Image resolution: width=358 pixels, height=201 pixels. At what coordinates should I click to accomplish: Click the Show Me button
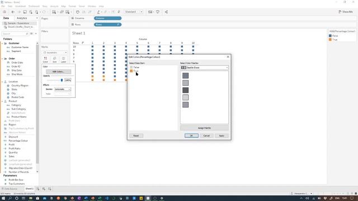coord(346,12)
